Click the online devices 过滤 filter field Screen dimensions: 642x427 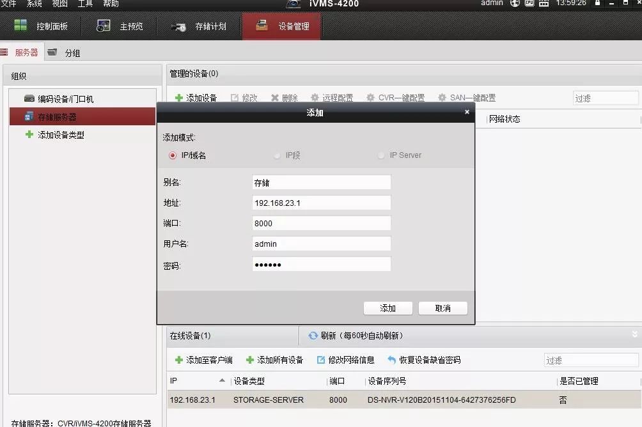pyautogui.click(x=591, y=361)
